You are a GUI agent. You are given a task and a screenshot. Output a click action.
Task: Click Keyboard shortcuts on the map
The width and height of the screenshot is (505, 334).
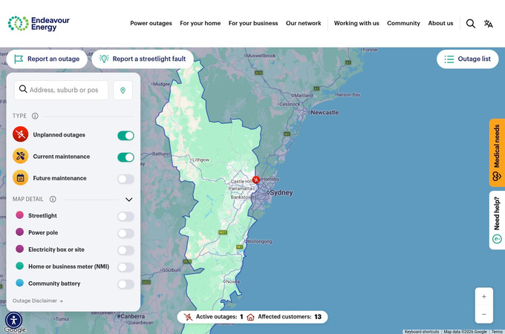tap(422, 332)
